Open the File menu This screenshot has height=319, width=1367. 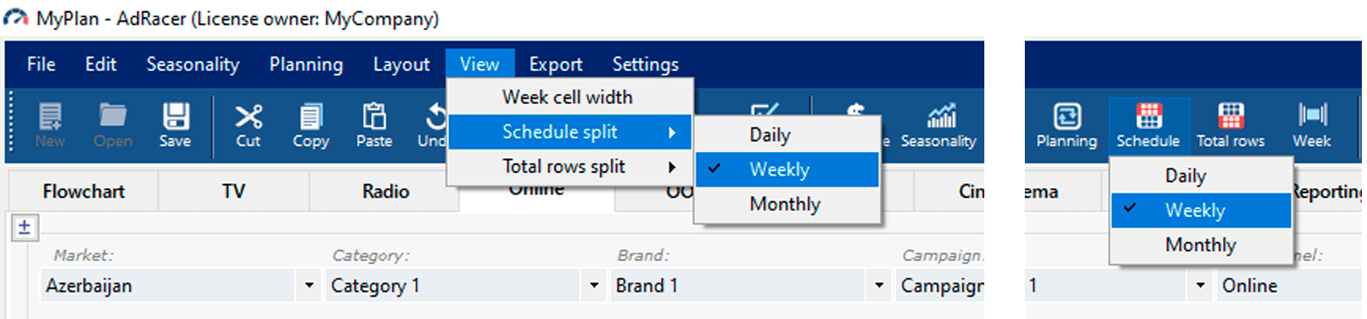(x=41, y=64)
